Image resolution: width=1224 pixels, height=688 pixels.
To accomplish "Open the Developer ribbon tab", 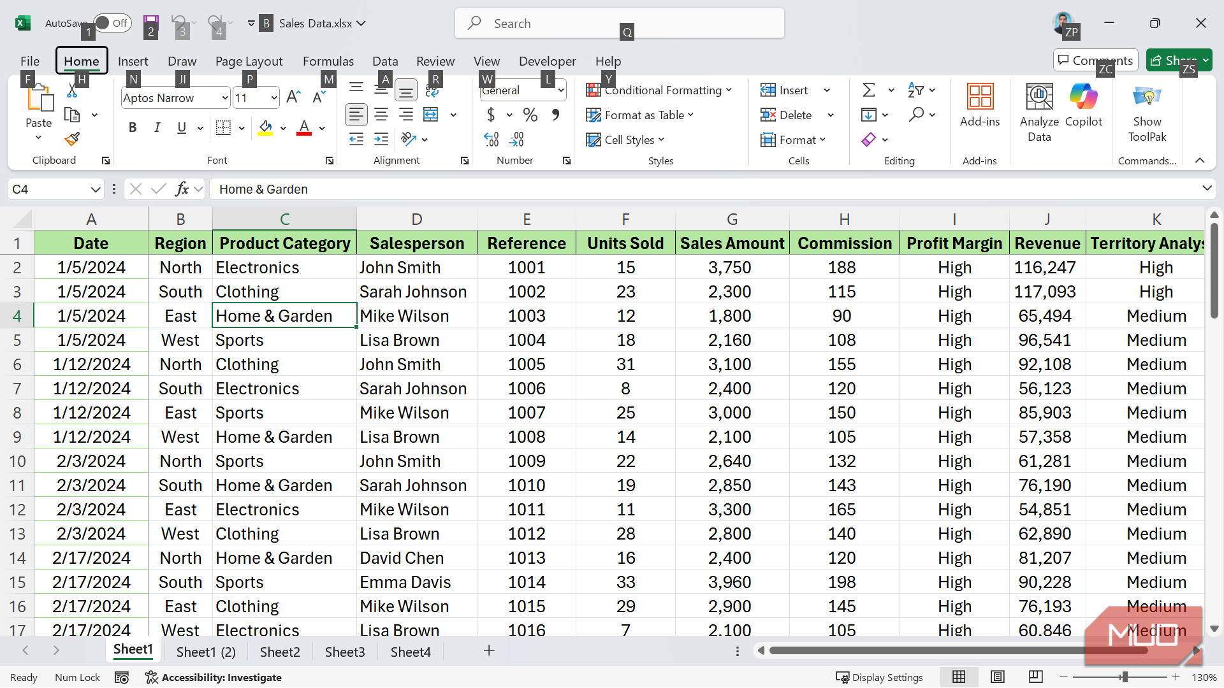I will (547, 61).
